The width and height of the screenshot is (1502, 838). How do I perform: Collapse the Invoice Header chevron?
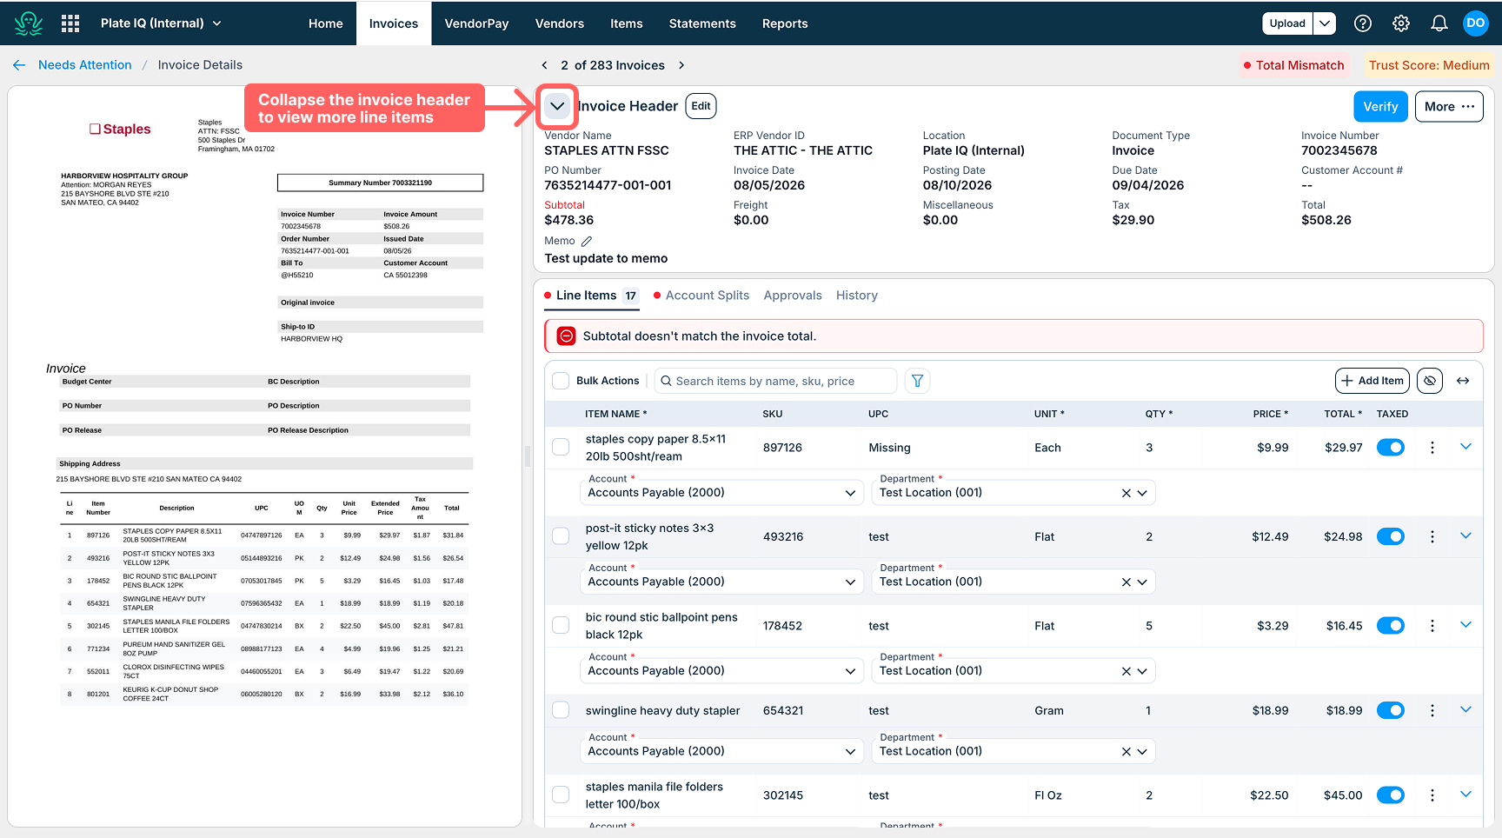(557, 106)
